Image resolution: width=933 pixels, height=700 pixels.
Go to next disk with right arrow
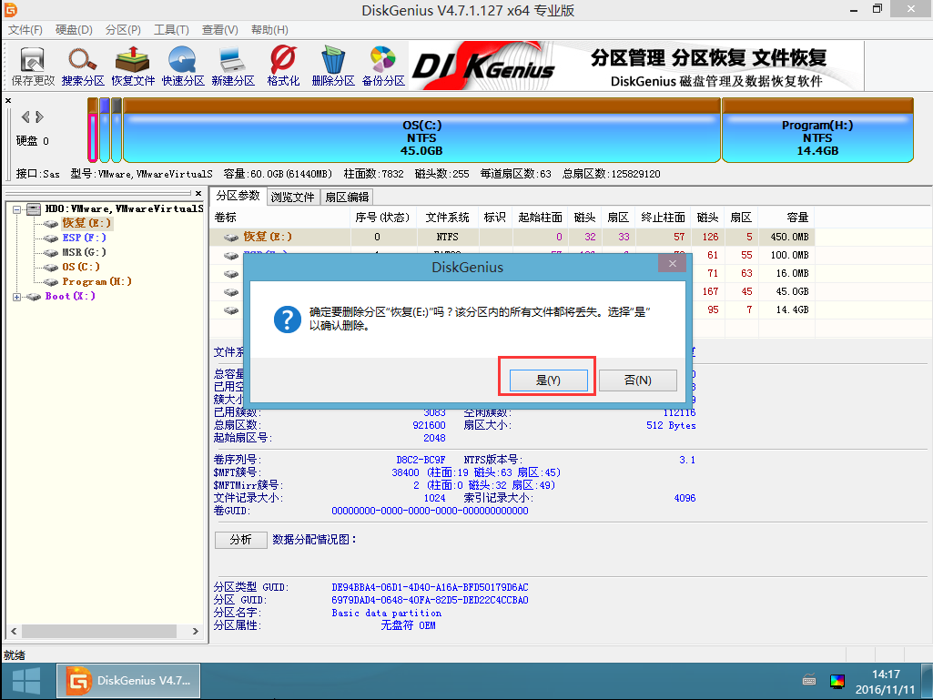point(39,117)
